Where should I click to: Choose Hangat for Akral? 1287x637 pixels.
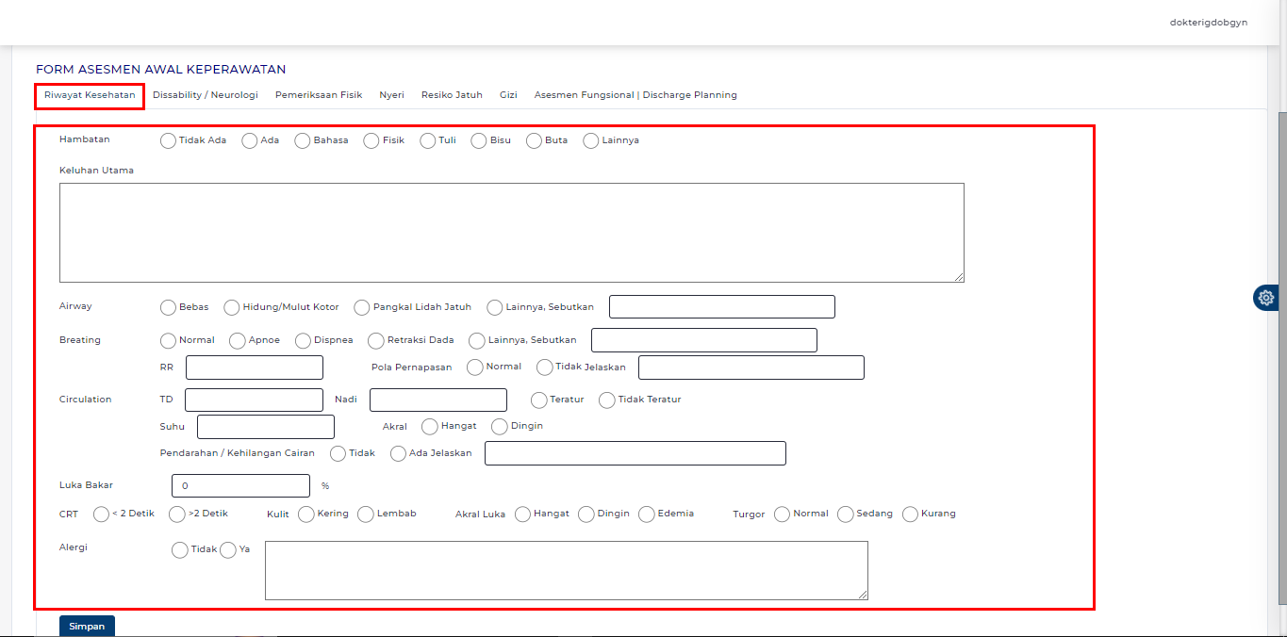pos(430,427)
